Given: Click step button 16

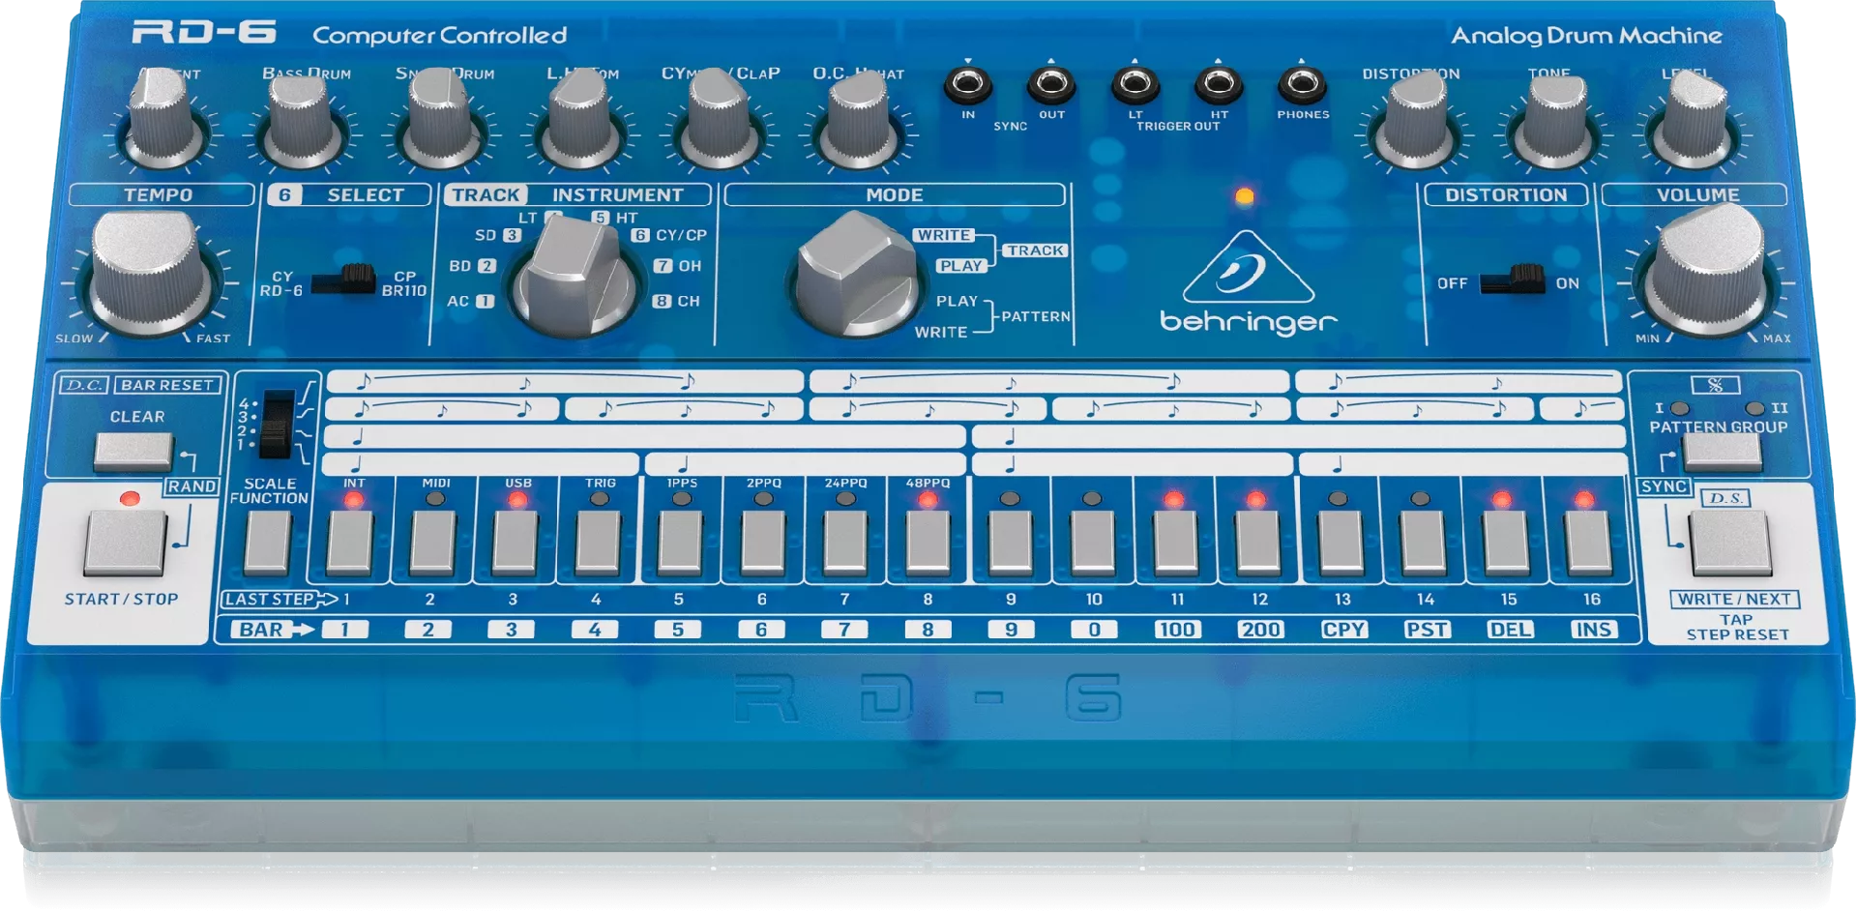Looking at the screenshot, I should pos(1588,543).
